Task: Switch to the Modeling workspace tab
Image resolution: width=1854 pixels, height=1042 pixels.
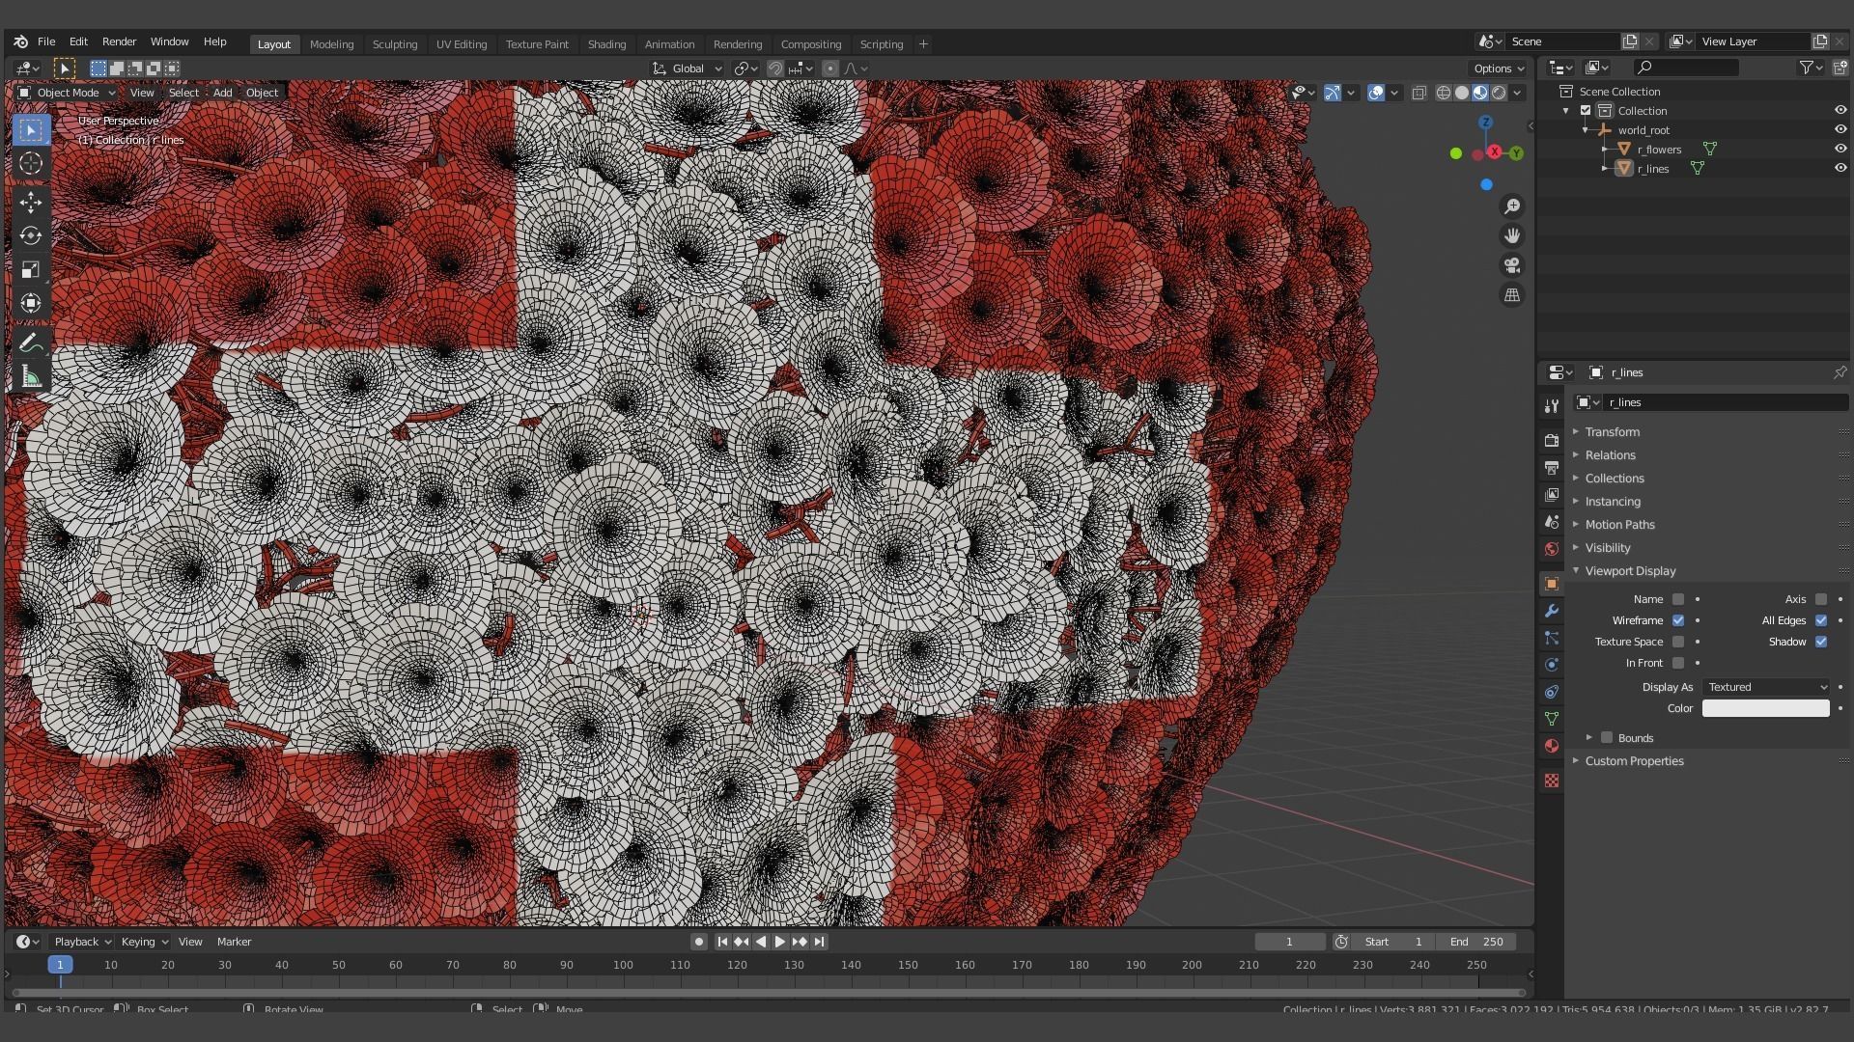Action: point(331,44)
